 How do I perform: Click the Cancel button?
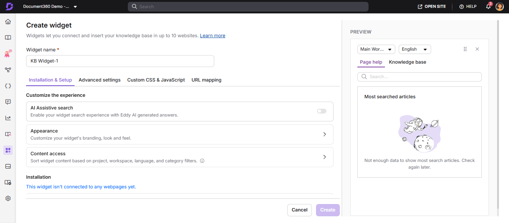(300, 210)
